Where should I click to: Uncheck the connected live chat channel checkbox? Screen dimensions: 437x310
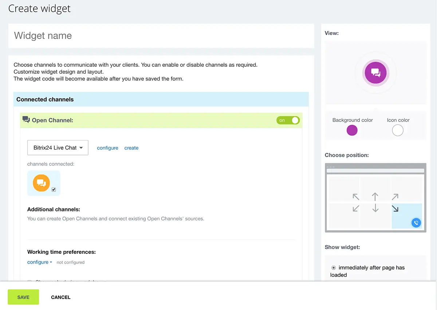pos(54,190)
